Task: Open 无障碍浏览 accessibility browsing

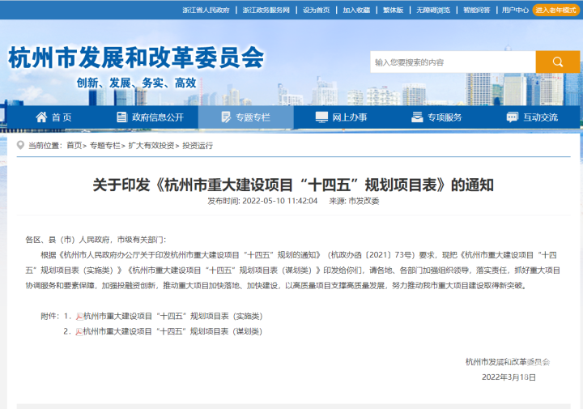Action: coord(433,10)
